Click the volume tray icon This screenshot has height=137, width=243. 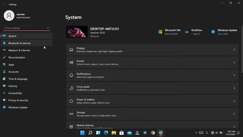(217, 133)
